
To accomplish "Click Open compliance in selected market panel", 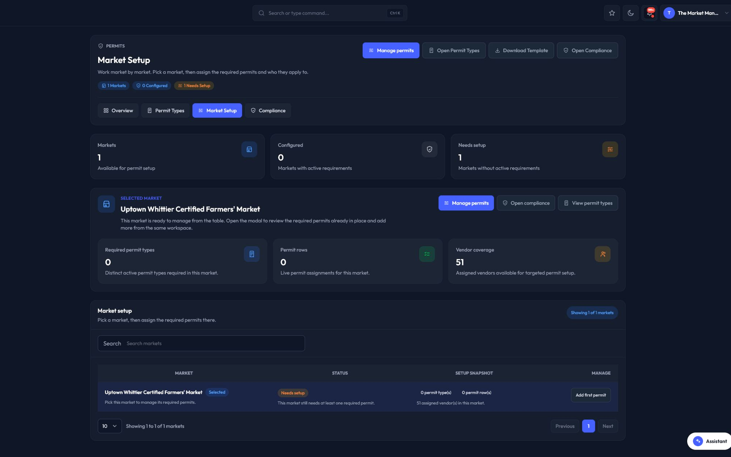I will [526, 203].
